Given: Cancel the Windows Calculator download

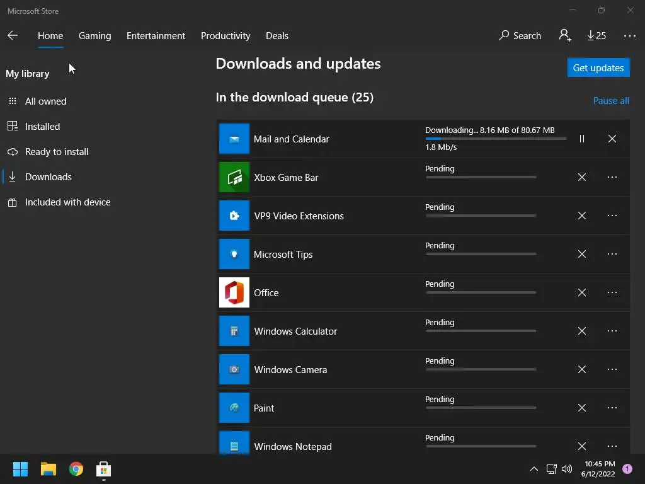Looking at the screenshot, I should click(x=581, y=331).
